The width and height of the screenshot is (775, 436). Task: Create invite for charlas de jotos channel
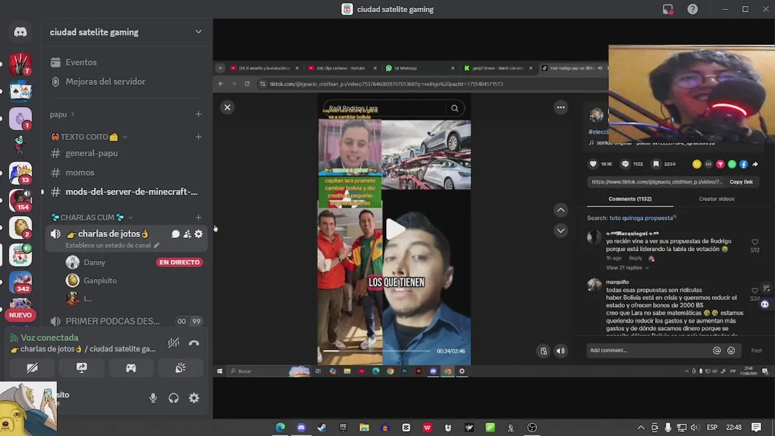click(187, 234)
